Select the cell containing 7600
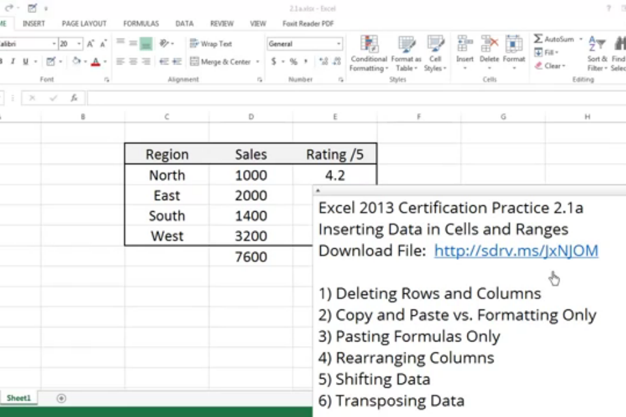Screen dimensions: 626x417 click(250, 257)
